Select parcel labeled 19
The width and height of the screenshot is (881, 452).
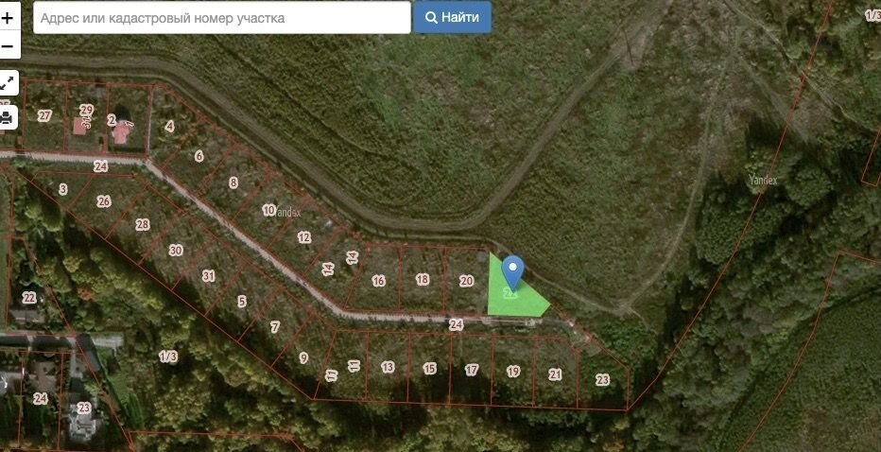(513, 371)
